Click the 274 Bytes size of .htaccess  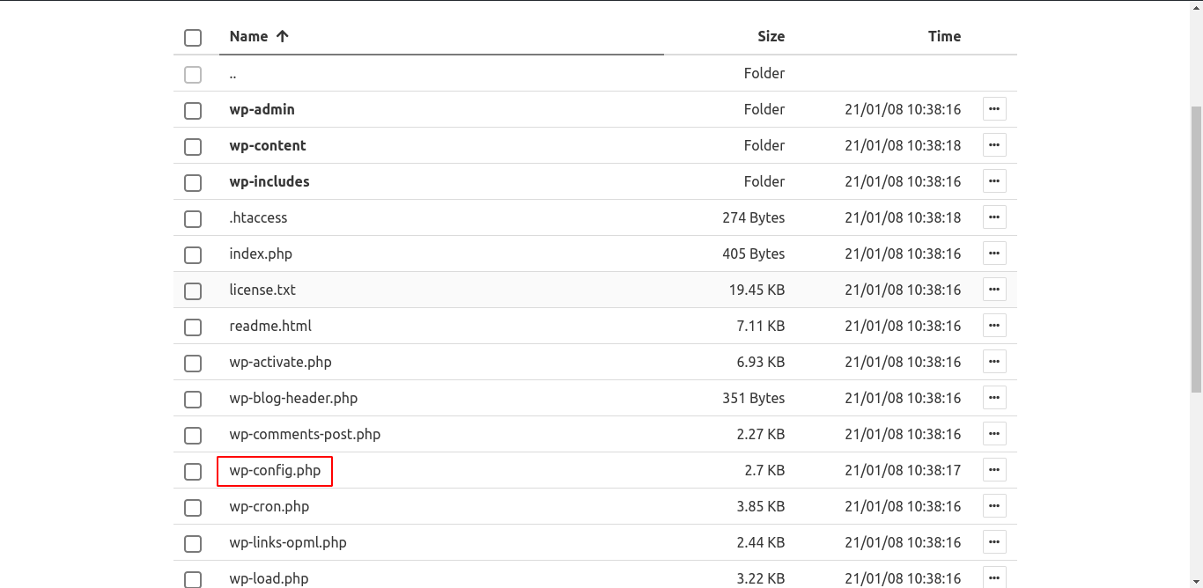(754, 217)
